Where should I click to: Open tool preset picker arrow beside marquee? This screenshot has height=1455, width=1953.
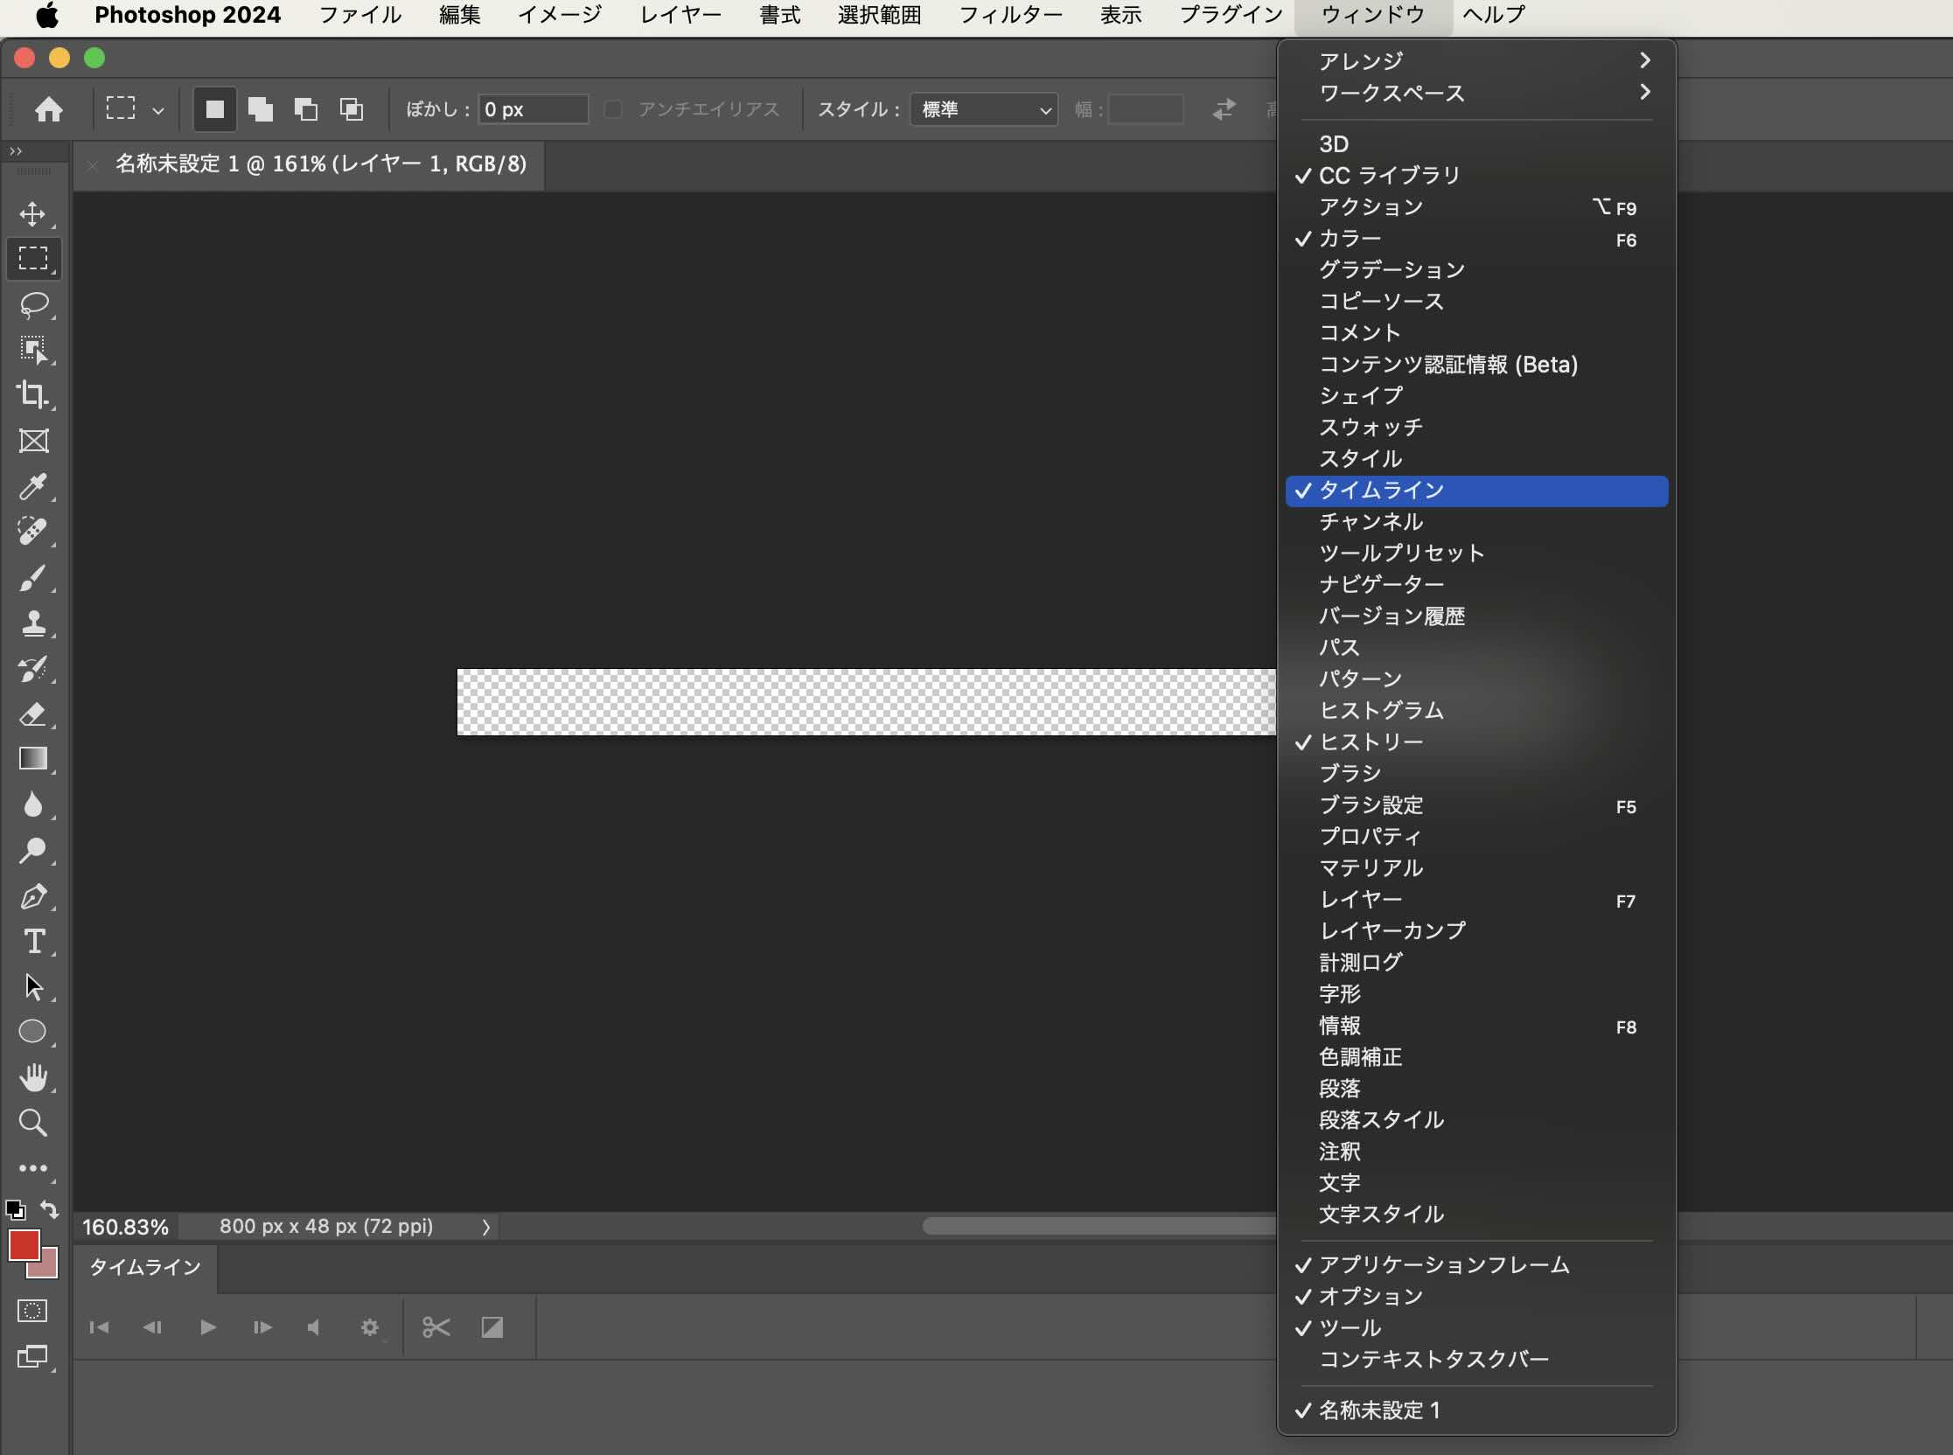[157, 110]
